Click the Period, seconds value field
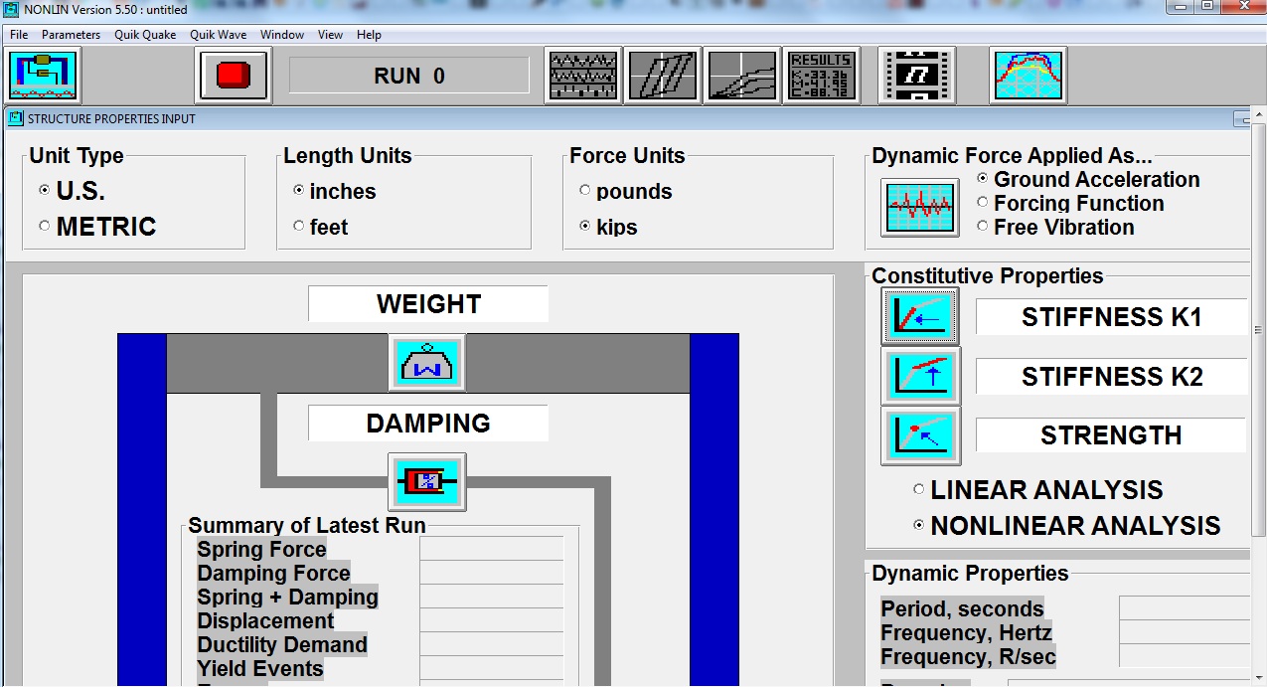Viewport: 1267px width, 687px height. [x=1185, y=608]
